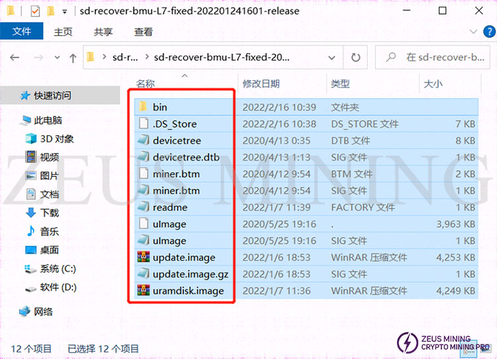497x359 pixels.
Task: Click bin's date 2022/2/16 10:39
Action: [279, 107]
